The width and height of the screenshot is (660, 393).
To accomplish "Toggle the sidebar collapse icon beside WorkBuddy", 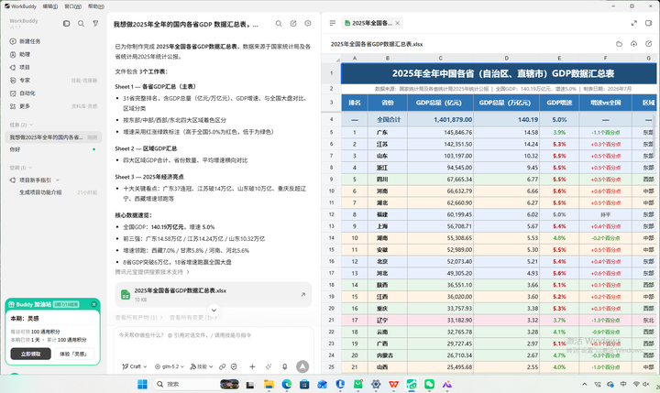I will 67,24.
